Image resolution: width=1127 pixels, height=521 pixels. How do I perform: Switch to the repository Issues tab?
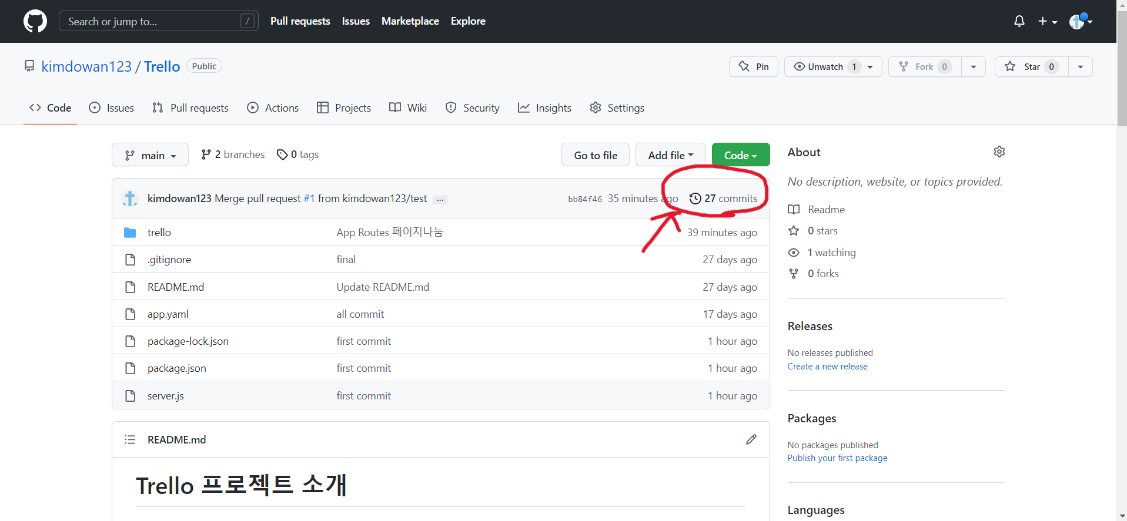[112, 108]
